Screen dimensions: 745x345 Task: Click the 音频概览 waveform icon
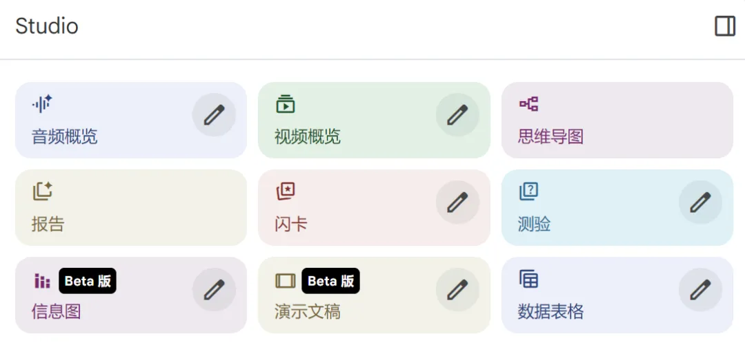coord(42,104)
